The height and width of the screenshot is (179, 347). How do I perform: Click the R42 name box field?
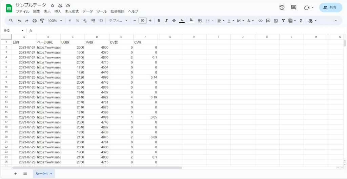click(x=12, y=31)
